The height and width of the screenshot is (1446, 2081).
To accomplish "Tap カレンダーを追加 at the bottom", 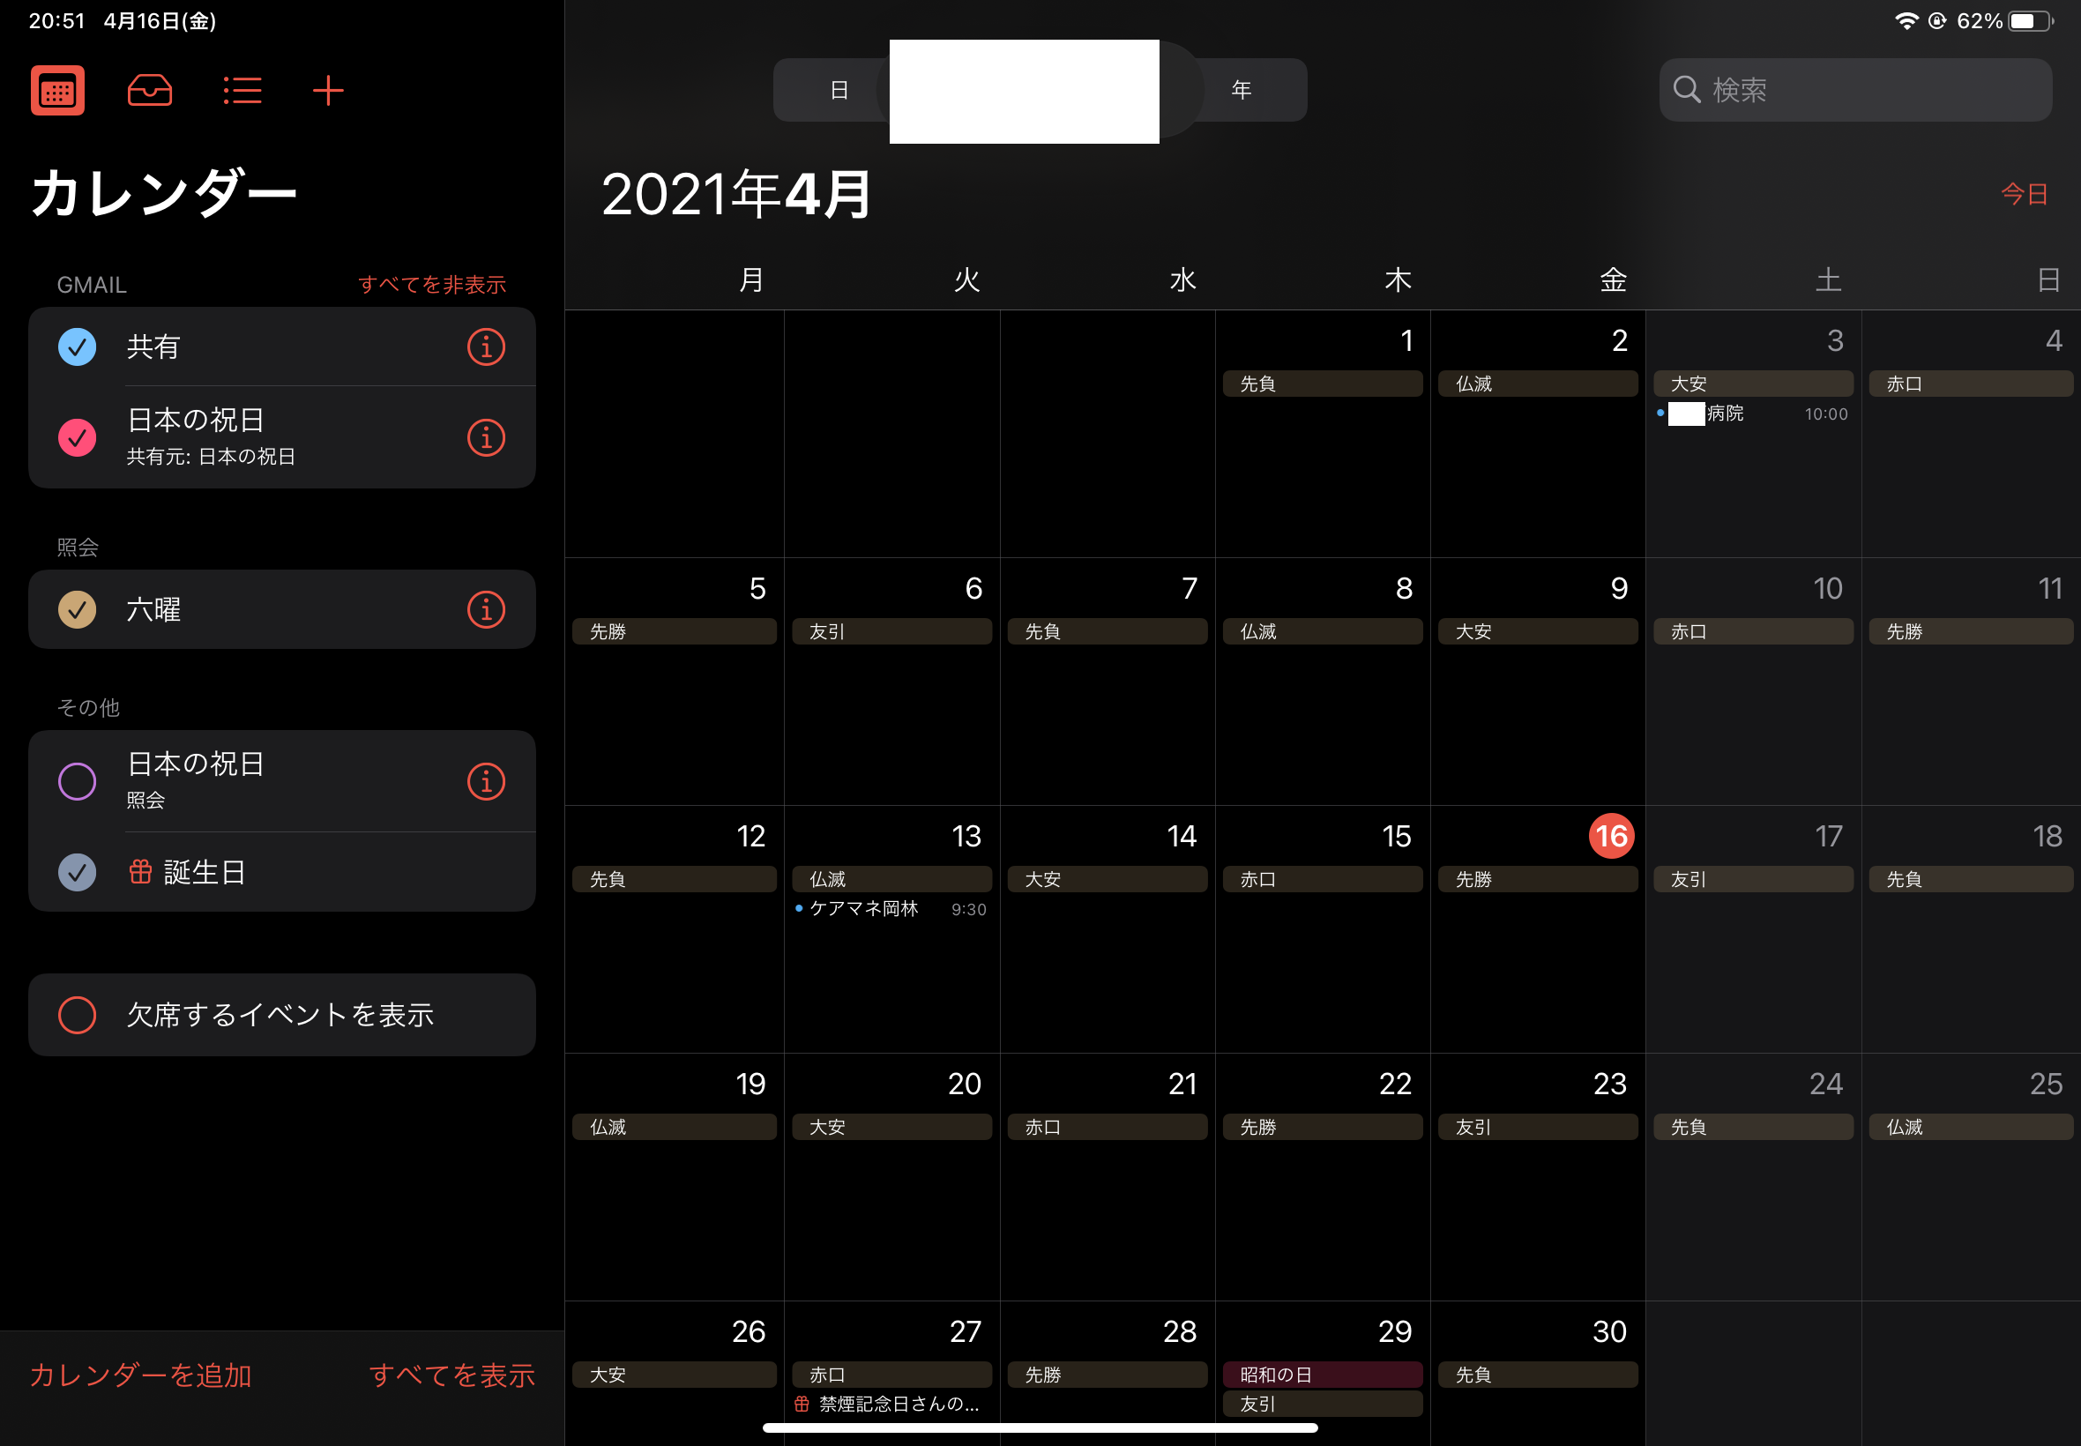I will click(140, 1375).
